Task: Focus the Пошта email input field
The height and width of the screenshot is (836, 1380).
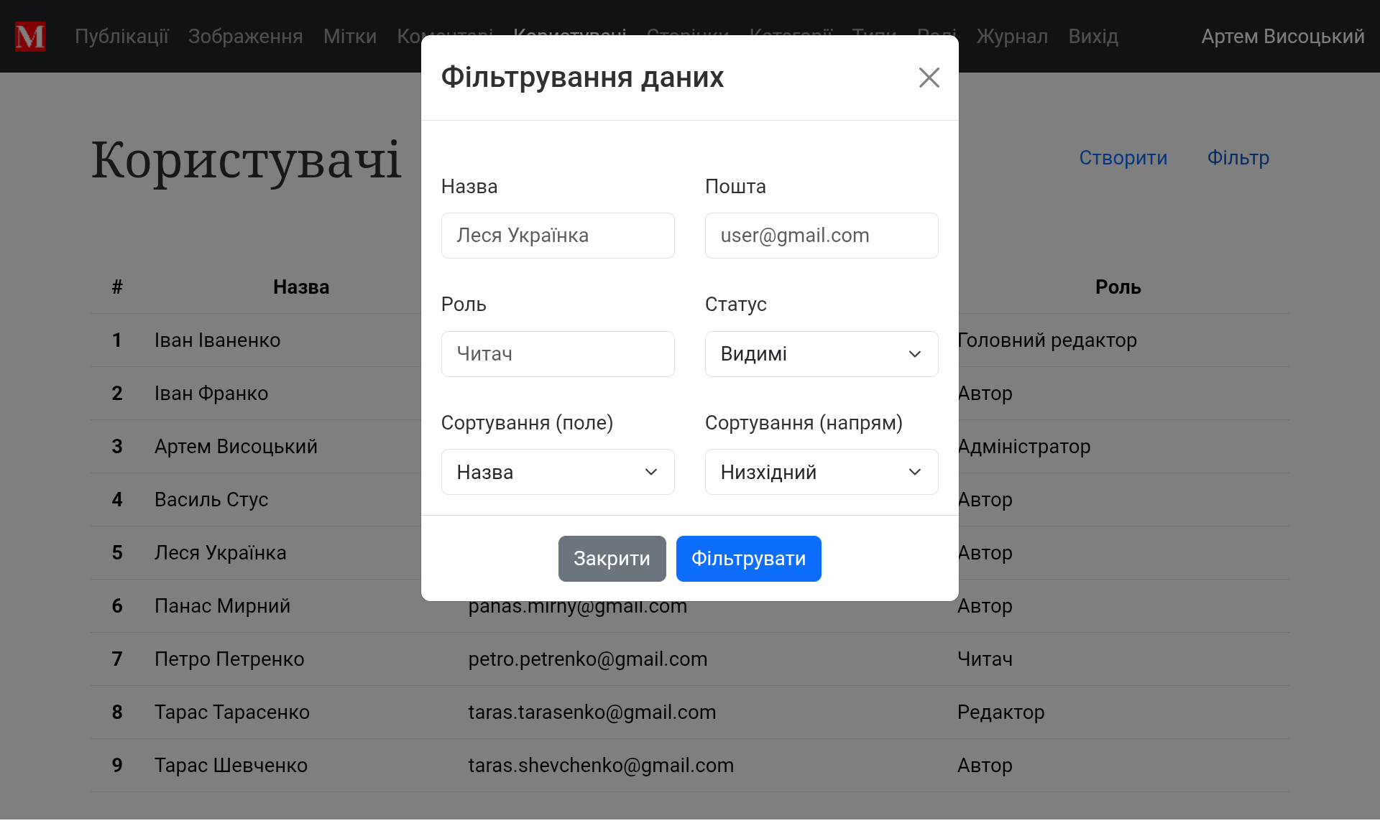Action: (x=821, y=236)
